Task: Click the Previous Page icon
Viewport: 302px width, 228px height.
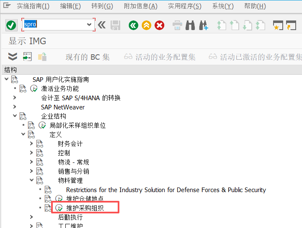Action: coord(235,25)
